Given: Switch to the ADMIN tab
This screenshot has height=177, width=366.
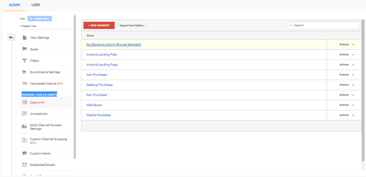Looking at the screenshot, I should [14, 5].
